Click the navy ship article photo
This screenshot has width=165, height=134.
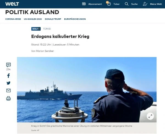point(87,90)
